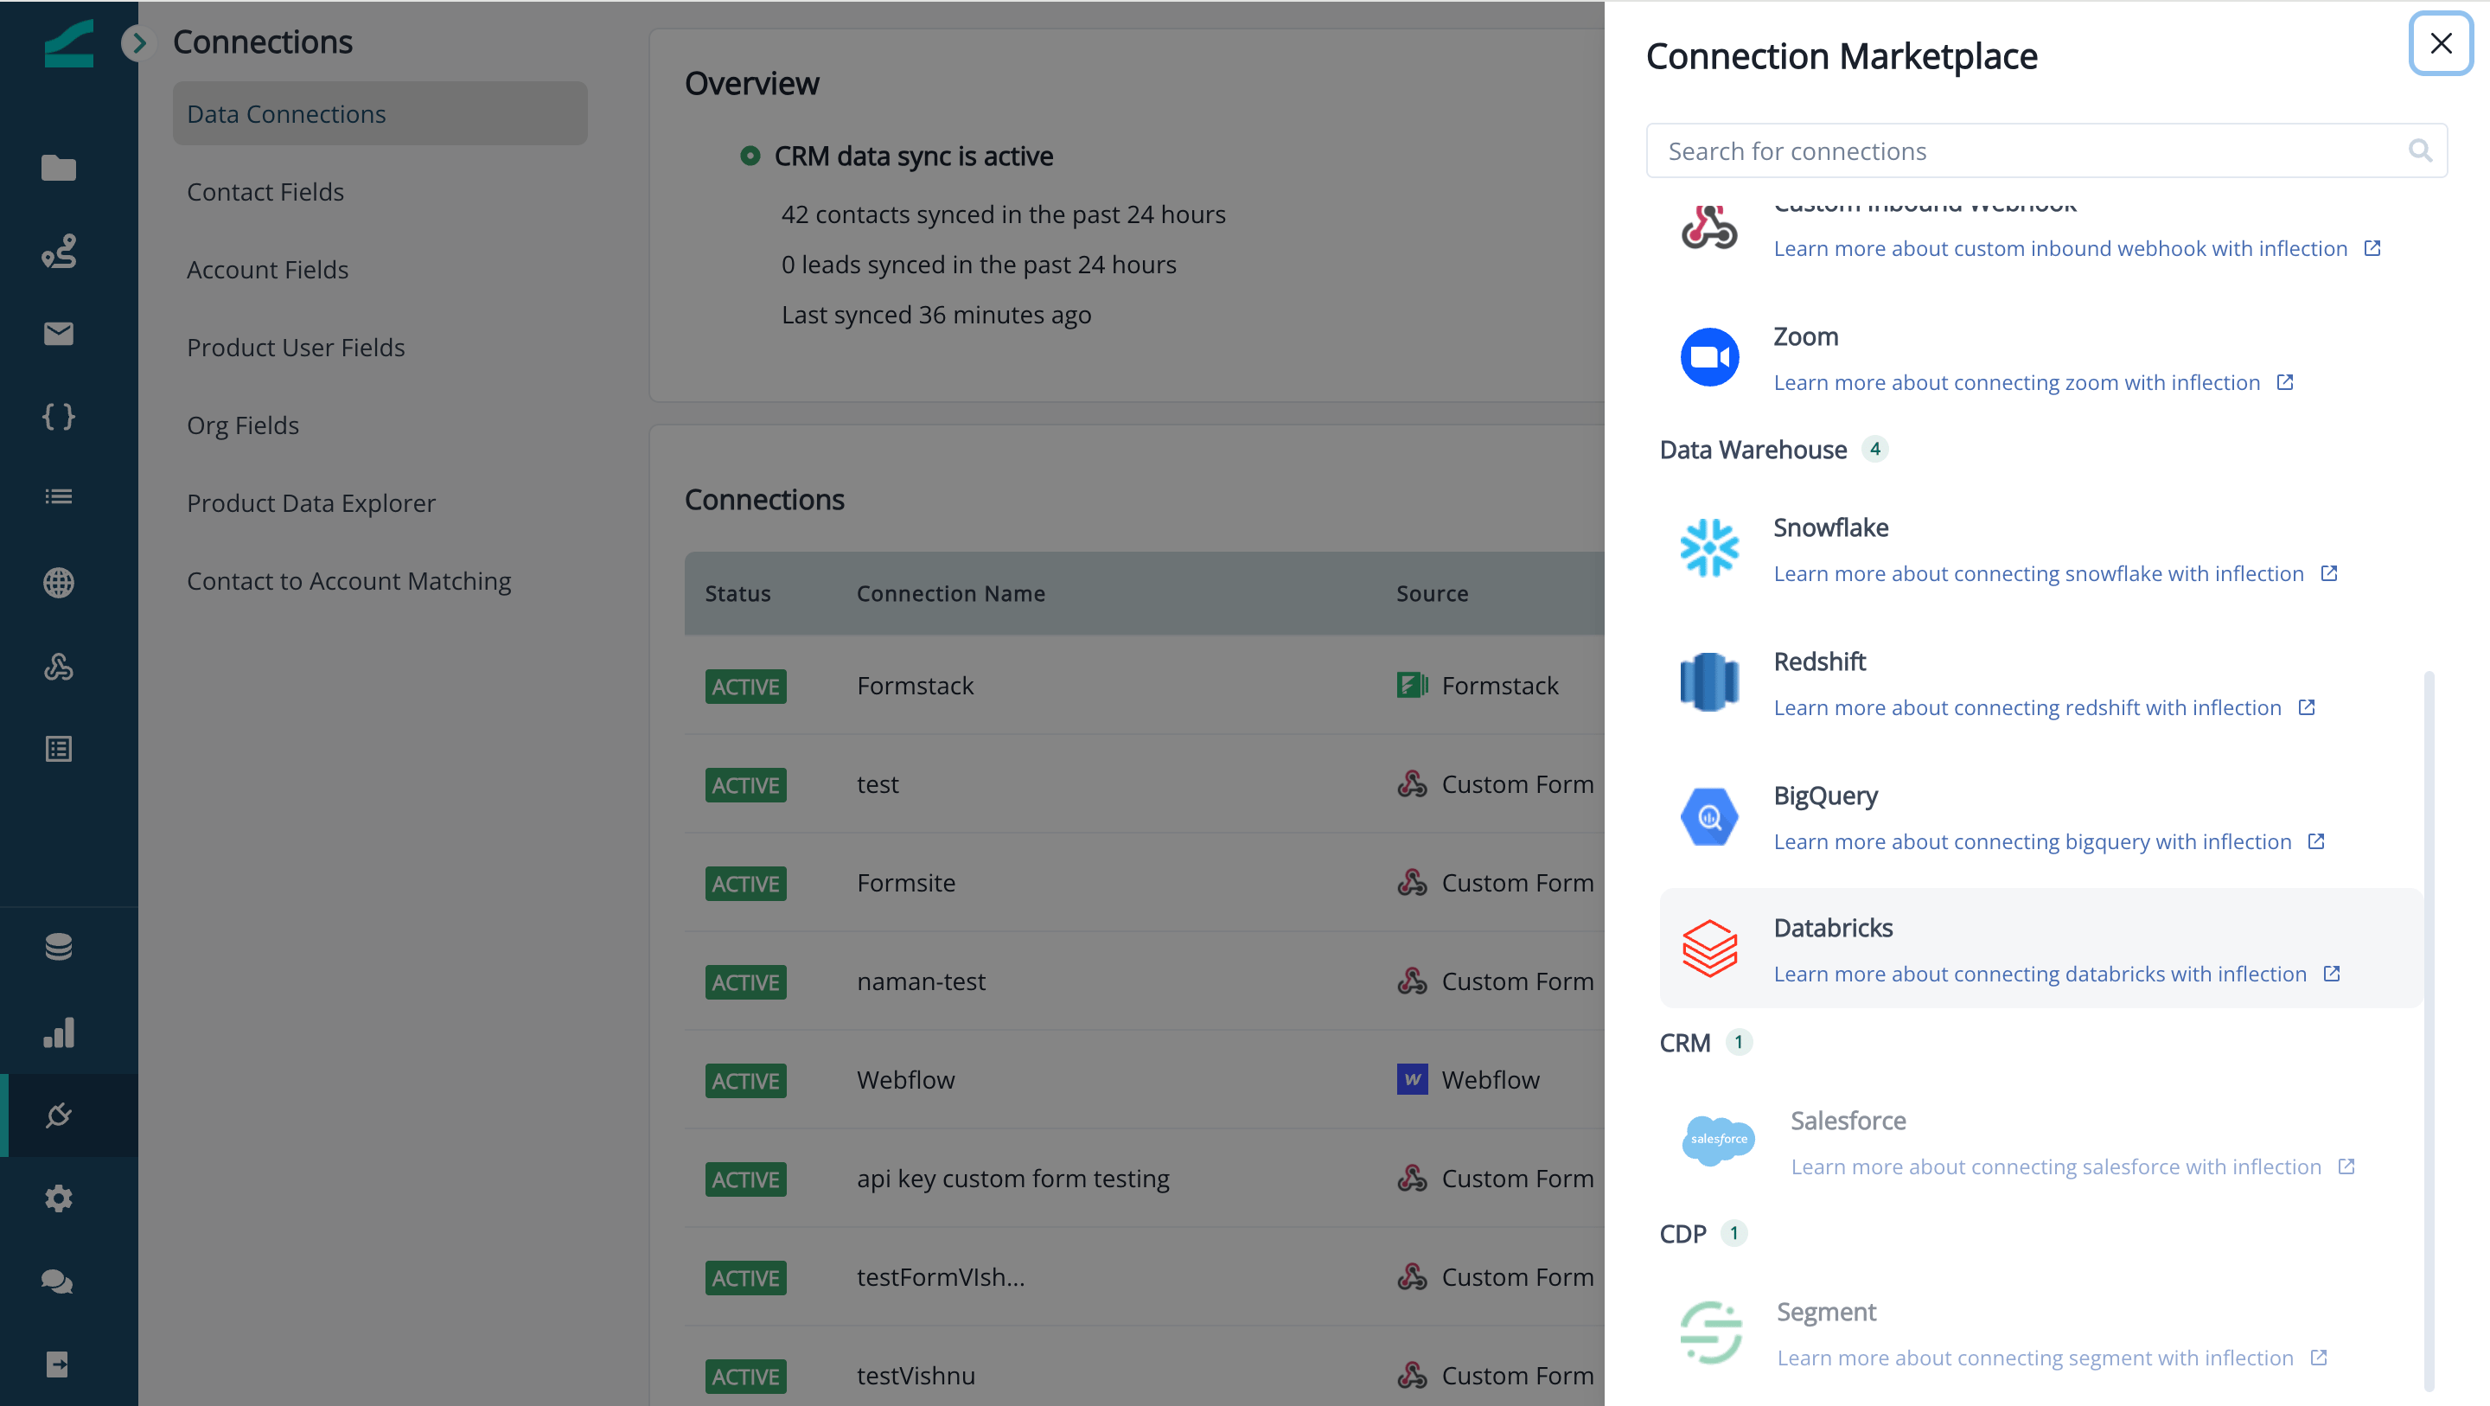Open the journeys path icon in the sidebar
The height and width of the screenshot is (1406, 2490).
(x=59, y=252)
